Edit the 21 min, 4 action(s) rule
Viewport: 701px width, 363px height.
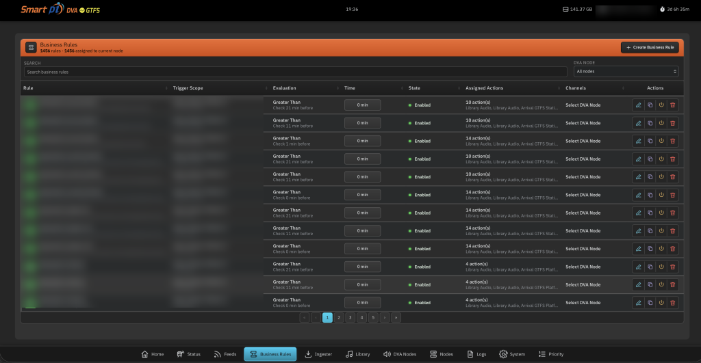click(639, 267)
